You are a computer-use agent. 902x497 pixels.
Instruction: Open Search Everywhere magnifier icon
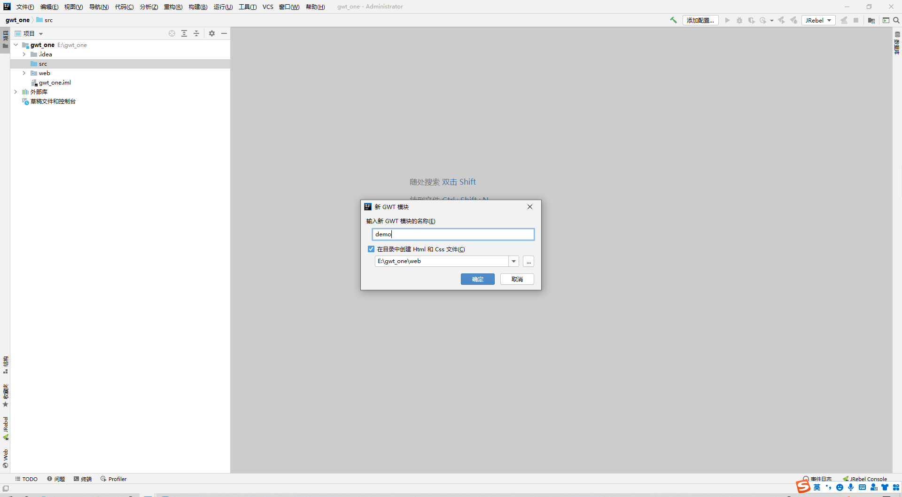tap(896, 20)
